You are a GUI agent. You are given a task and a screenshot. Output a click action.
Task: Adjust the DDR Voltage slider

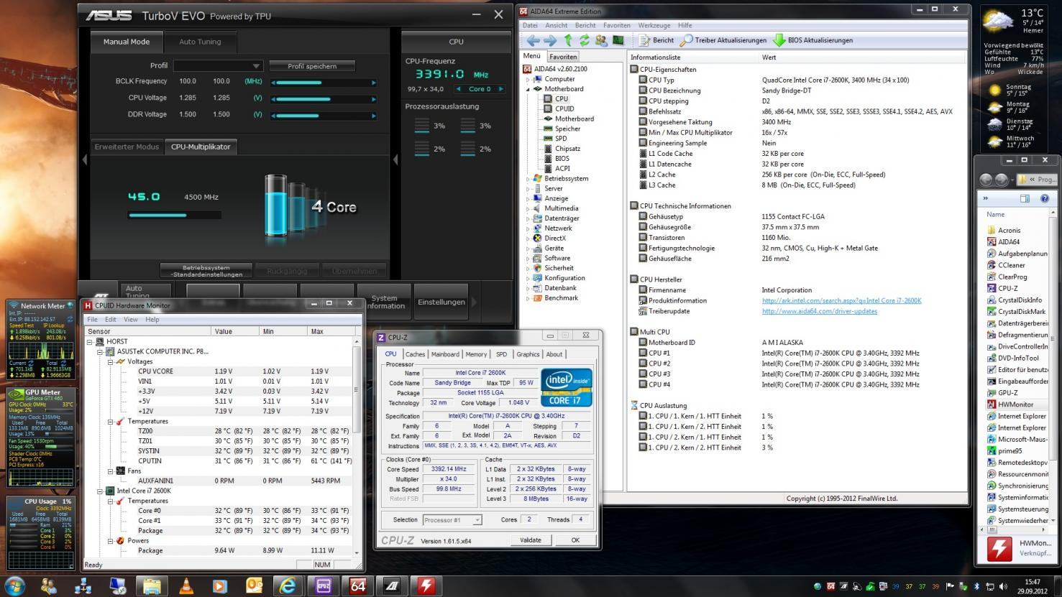pyautogui.click(x=324, y=115)
